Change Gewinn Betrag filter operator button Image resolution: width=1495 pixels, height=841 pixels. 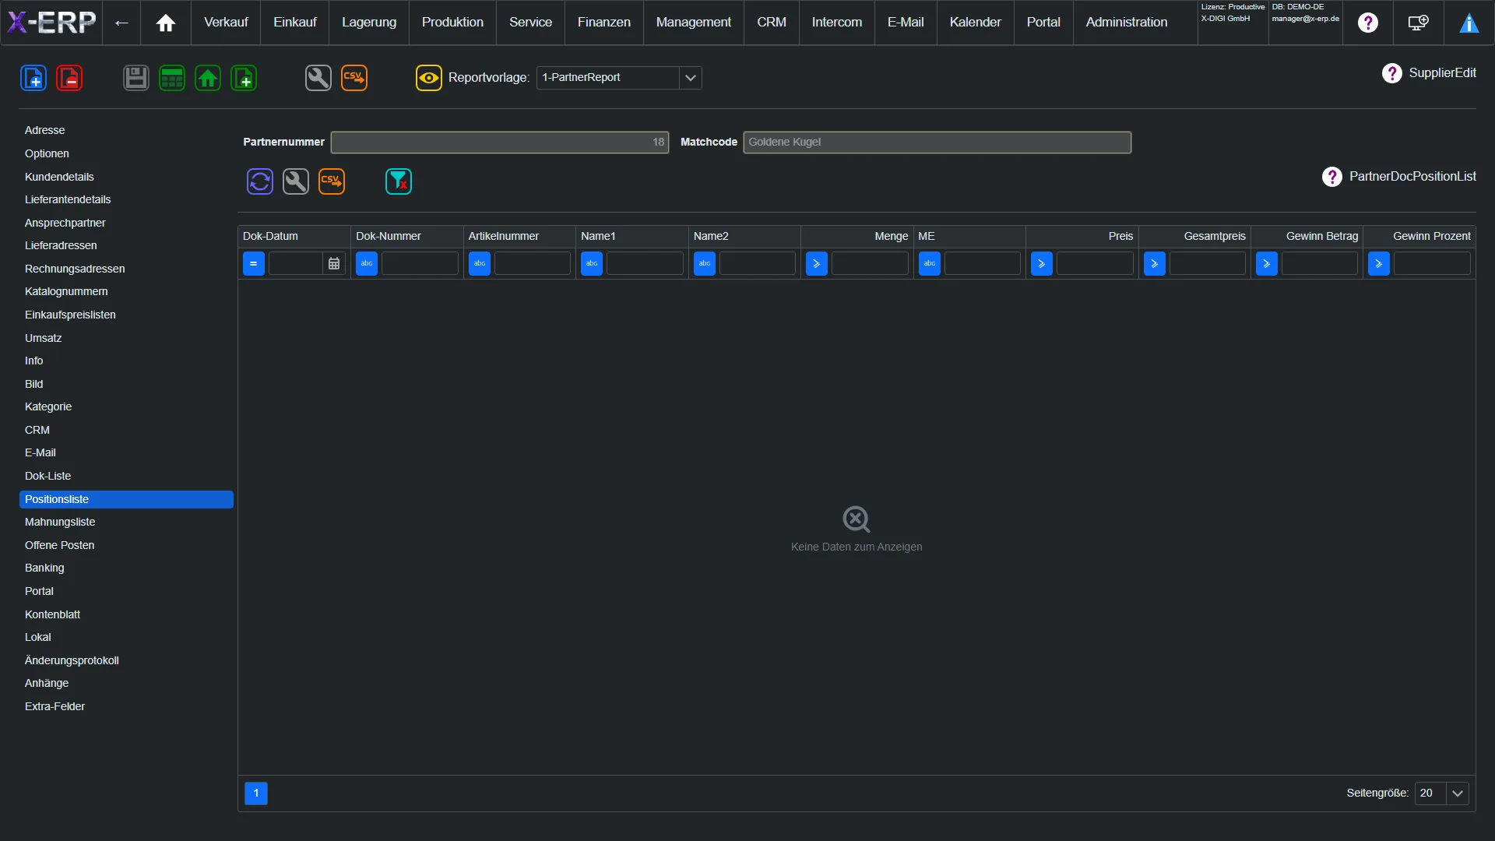(1267, 263)
